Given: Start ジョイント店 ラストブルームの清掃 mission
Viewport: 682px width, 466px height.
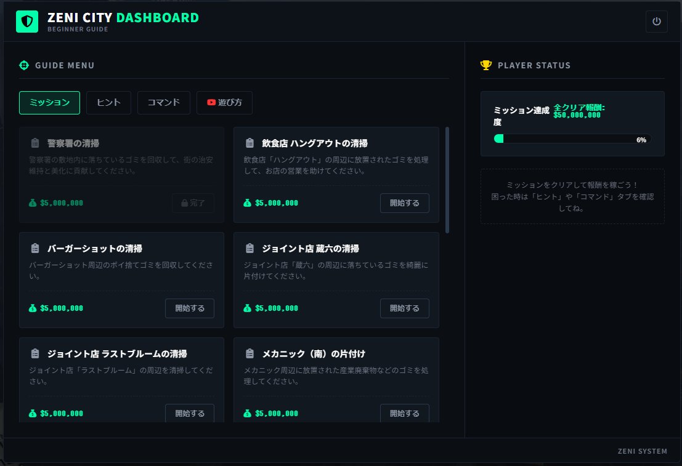Looking at the screenshot, I should click(190, 413).
